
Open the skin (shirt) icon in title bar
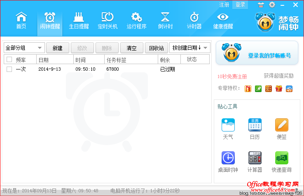261,5
